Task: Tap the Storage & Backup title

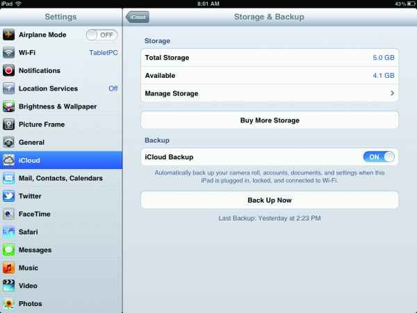Action: tap(269, 17)
